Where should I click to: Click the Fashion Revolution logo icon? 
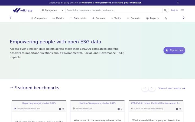[x=74, y=108]
